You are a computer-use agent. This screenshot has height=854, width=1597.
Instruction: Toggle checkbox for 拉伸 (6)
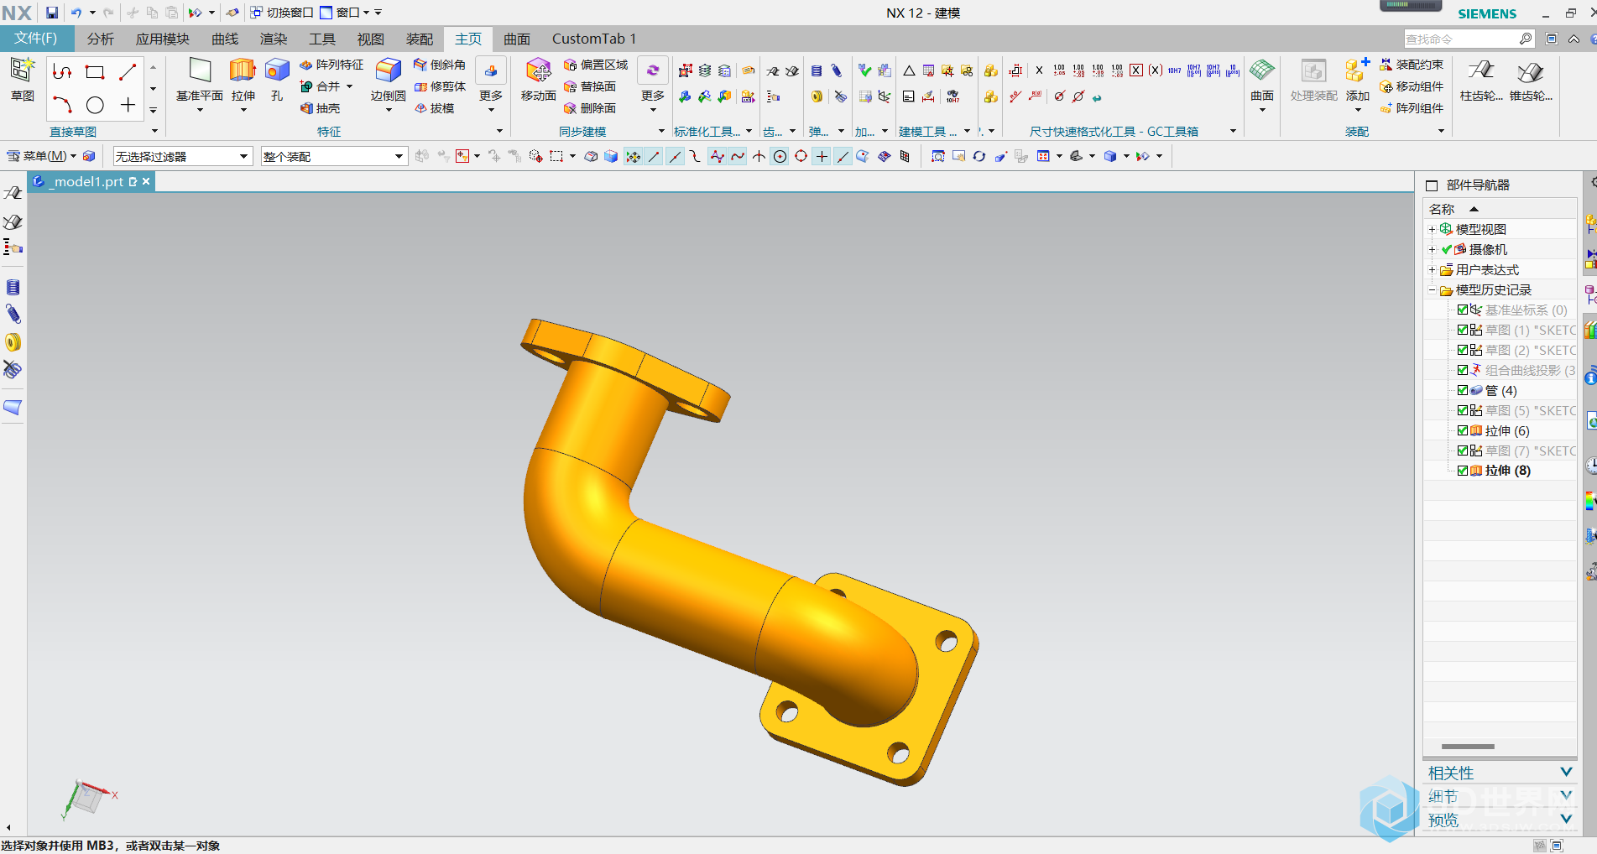(1463, 430)
